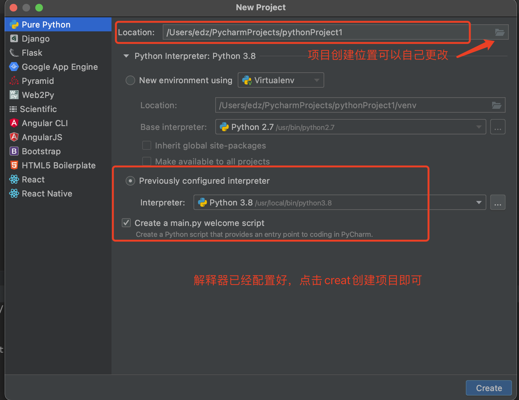
Task: Collapse the Python Interpreter section triangle
Action: [x=126, y=56]
